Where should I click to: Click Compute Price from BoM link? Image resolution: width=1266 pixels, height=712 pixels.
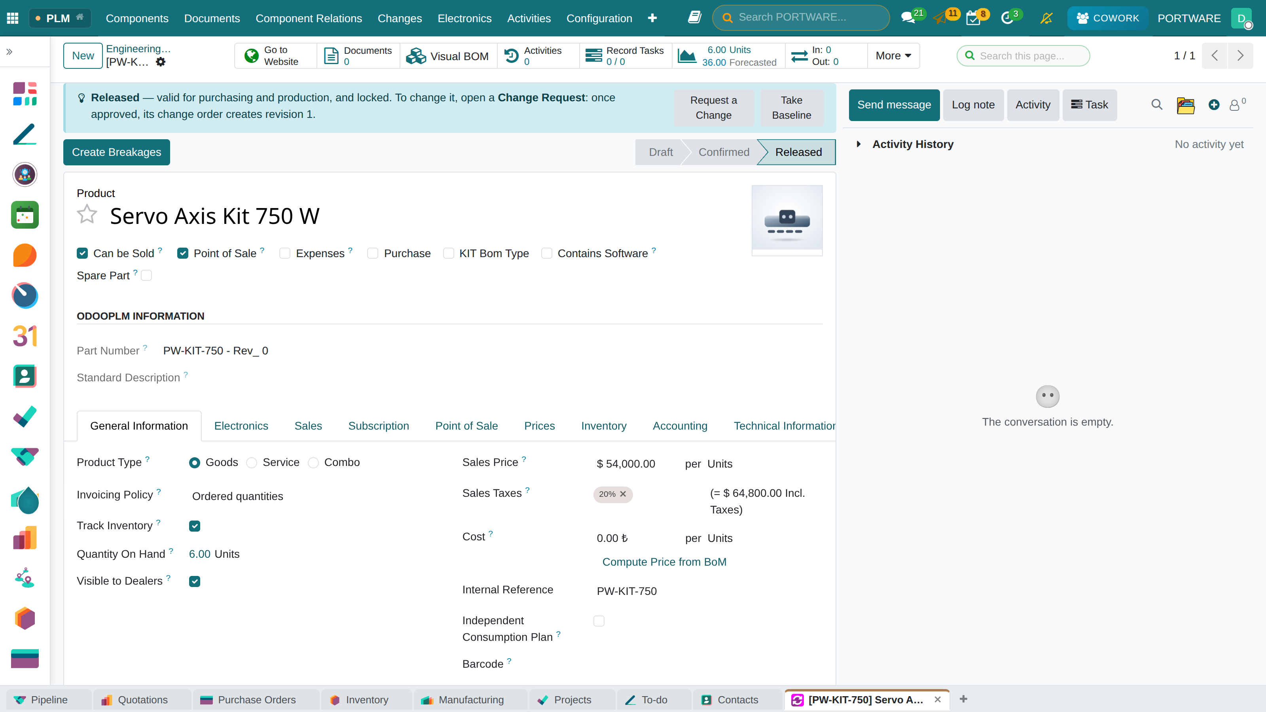664,562
